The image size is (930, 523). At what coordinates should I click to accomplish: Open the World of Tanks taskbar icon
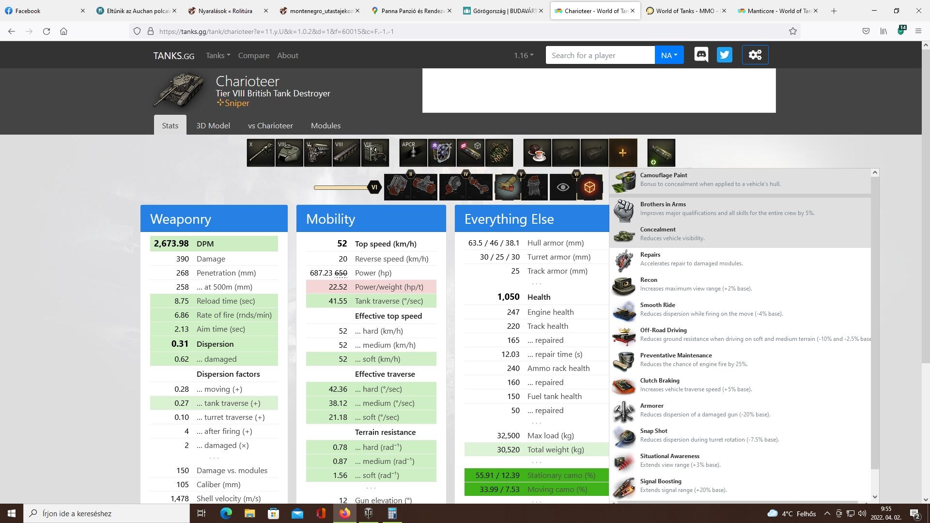coord(368,513)
